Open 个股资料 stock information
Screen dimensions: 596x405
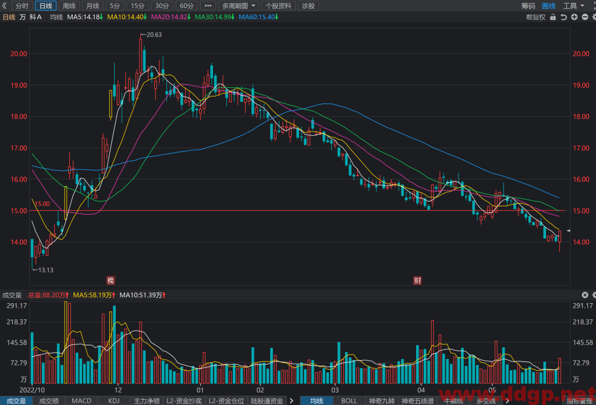tap(279, 6)
